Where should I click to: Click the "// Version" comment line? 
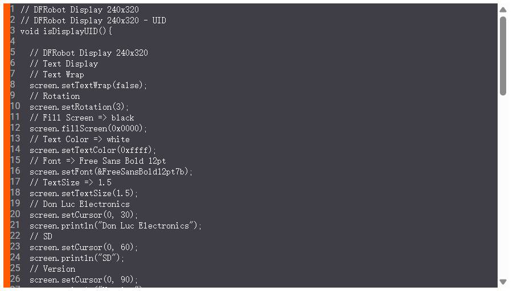(52, 269)
